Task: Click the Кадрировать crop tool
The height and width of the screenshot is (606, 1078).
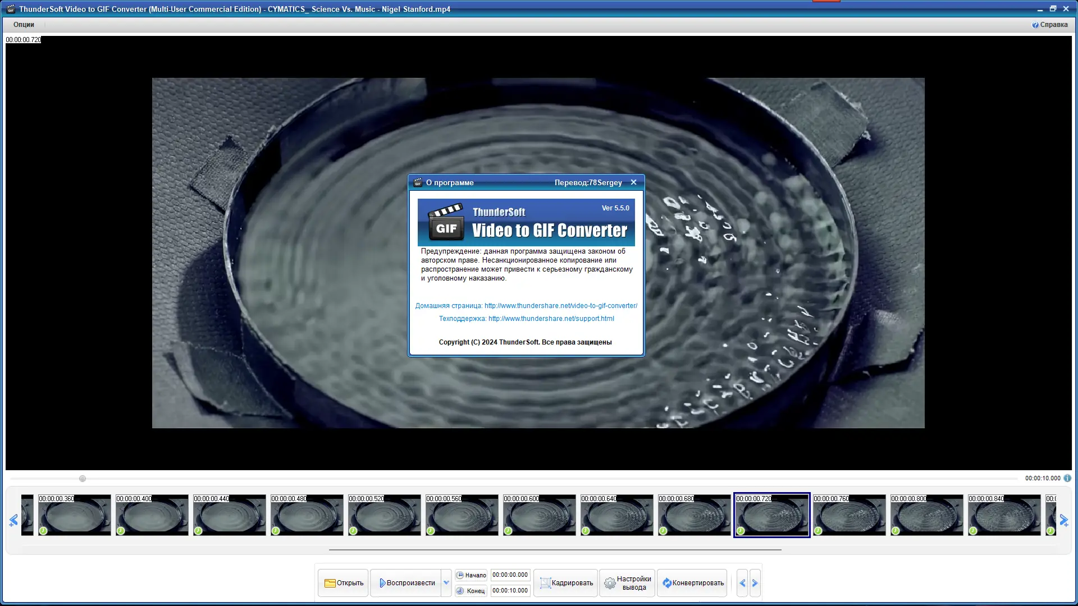Action: point(566,583)
